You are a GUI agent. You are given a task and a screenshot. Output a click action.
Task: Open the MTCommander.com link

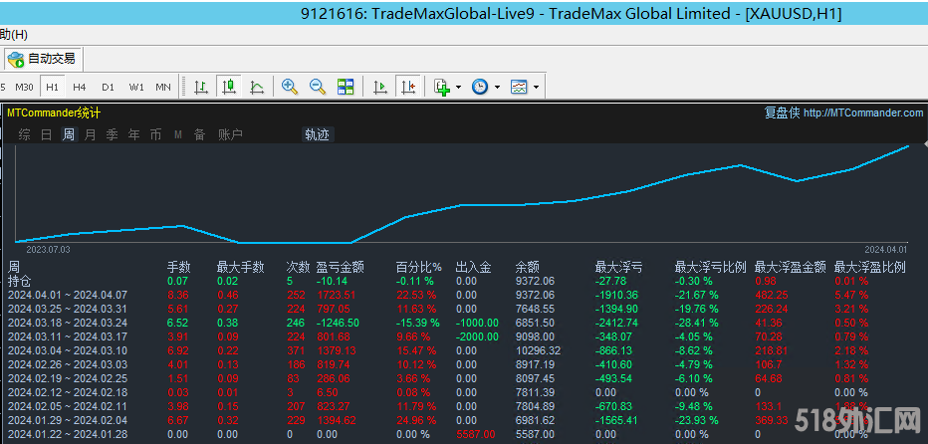862,113
